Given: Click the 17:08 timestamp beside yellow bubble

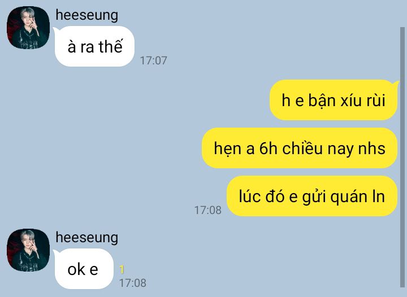Looking at the screenshot, I should coord(207,210).
